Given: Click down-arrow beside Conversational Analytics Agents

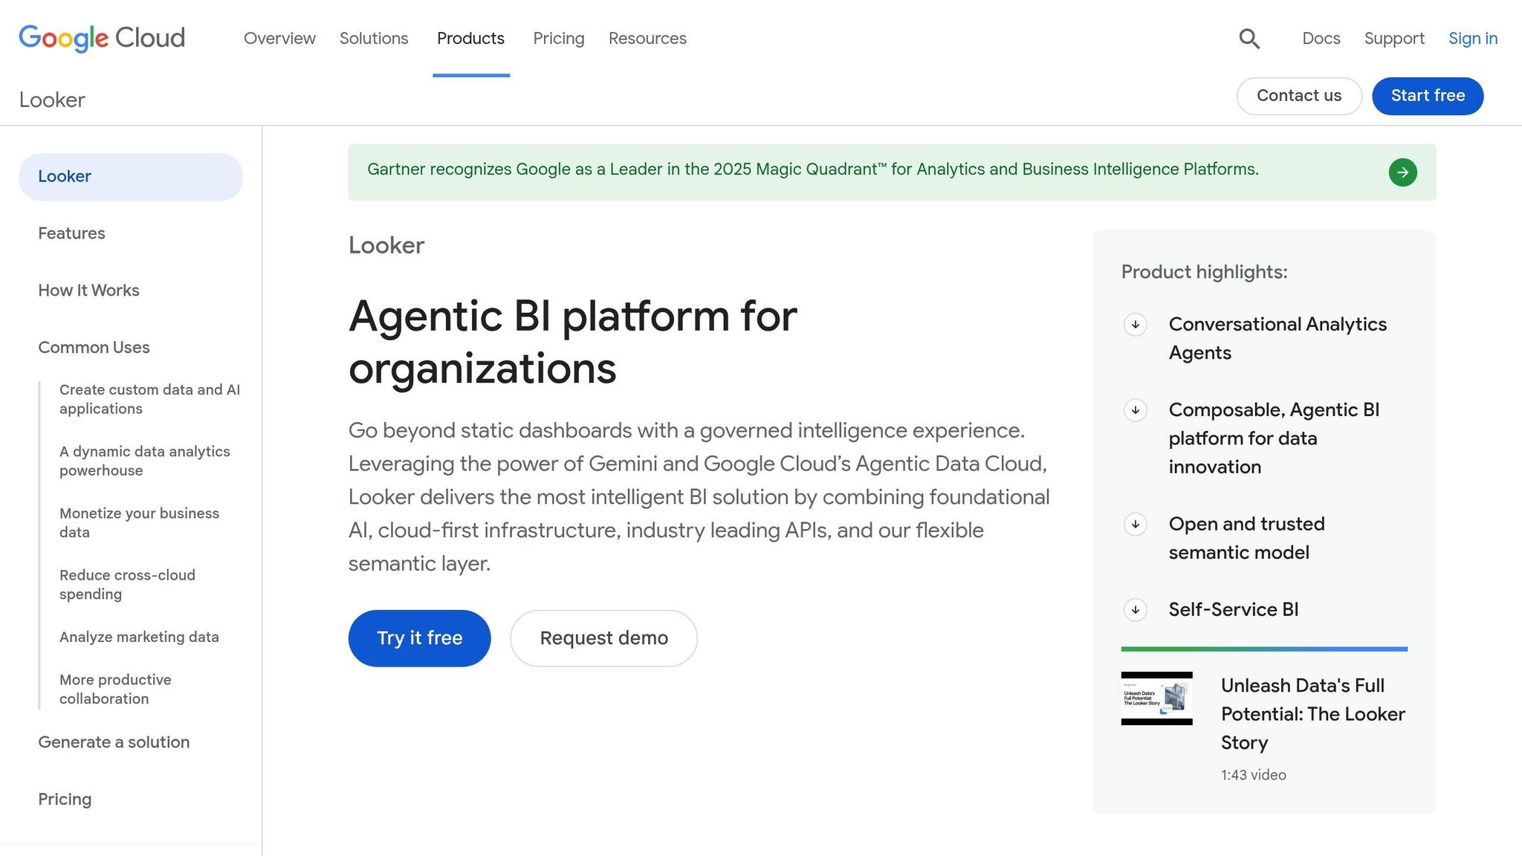Looking at the screenshot, I should 1135,325.
